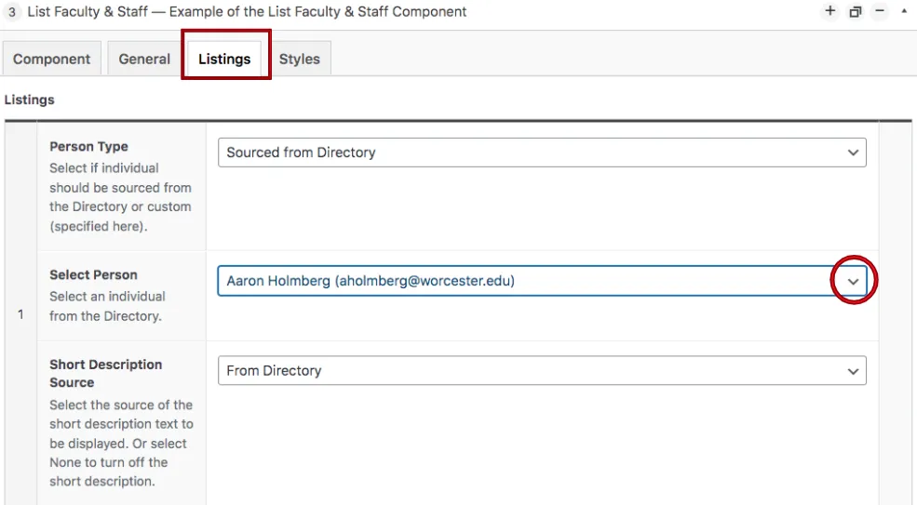
Task: Click the Short Description Source chevron arrow
Action: click(x=853, y=371)
